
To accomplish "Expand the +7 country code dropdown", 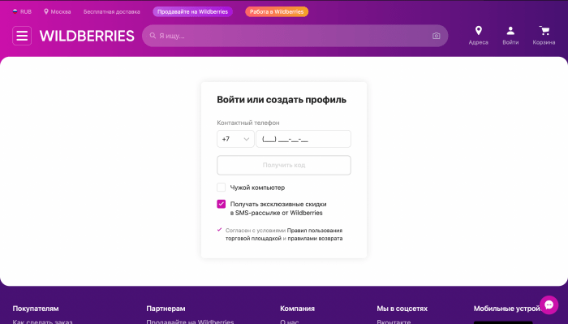I will coord(235,139).
